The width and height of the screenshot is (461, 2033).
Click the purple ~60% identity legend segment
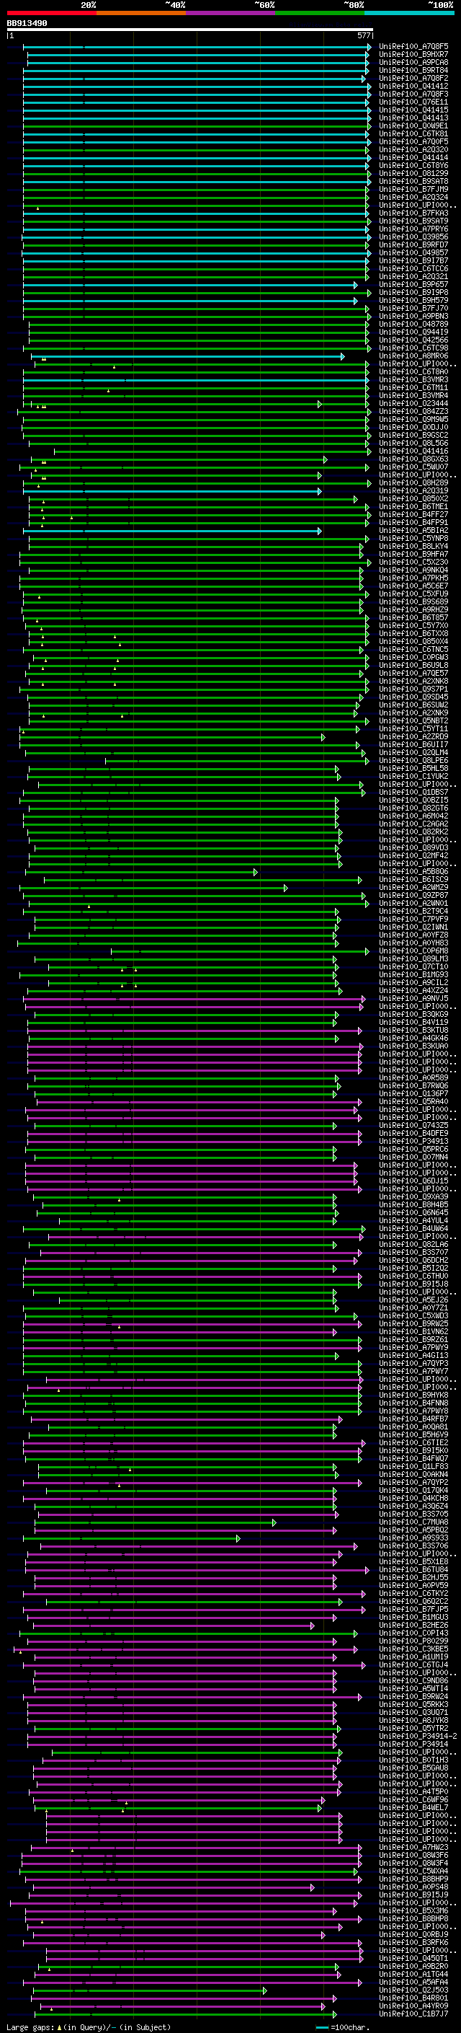[x=231, y=13]
